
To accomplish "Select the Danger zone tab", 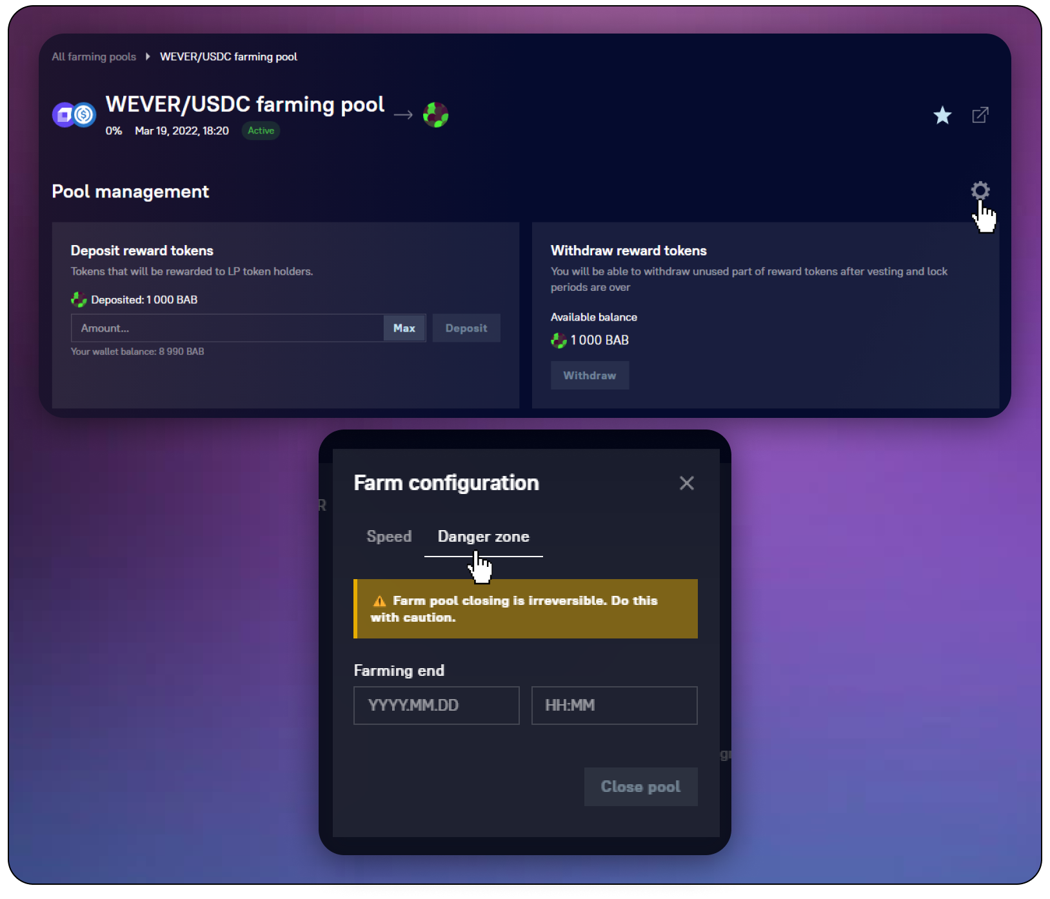I will tap(483, 537).
